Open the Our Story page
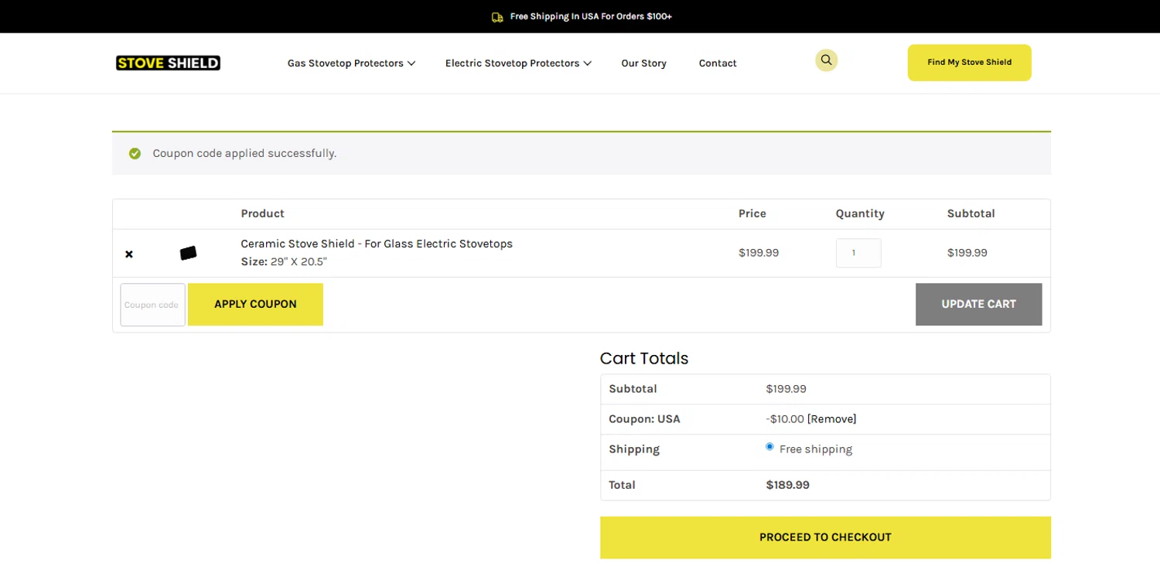1160x563 pixels. coord(643,63)
